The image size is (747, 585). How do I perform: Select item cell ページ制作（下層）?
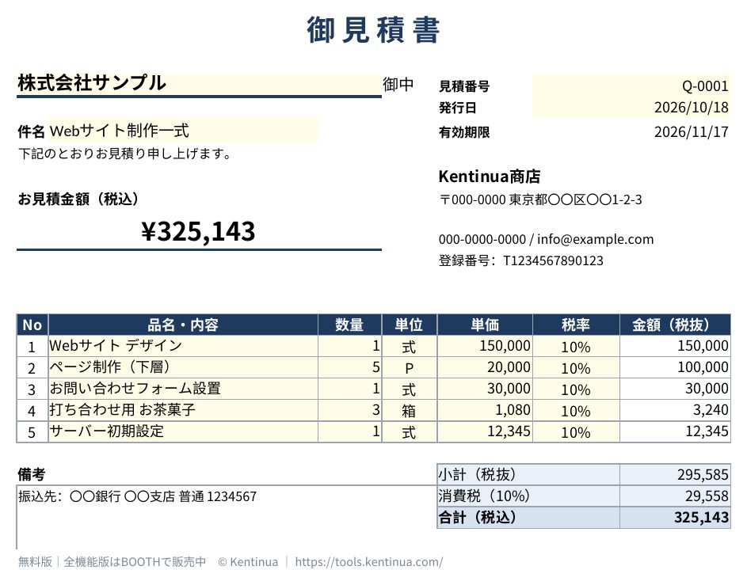tap(183, 367)
